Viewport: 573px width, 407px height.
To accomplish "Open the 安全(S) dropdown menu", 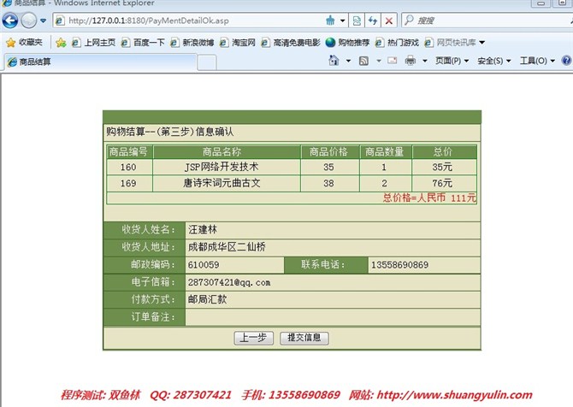I will [494, 61].
